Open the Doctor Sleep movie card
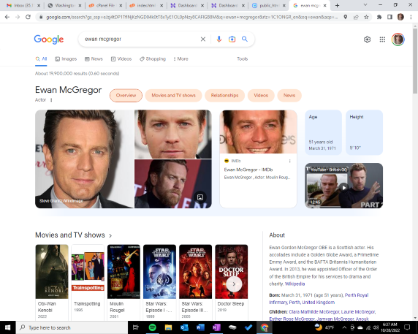 point(232,282)
